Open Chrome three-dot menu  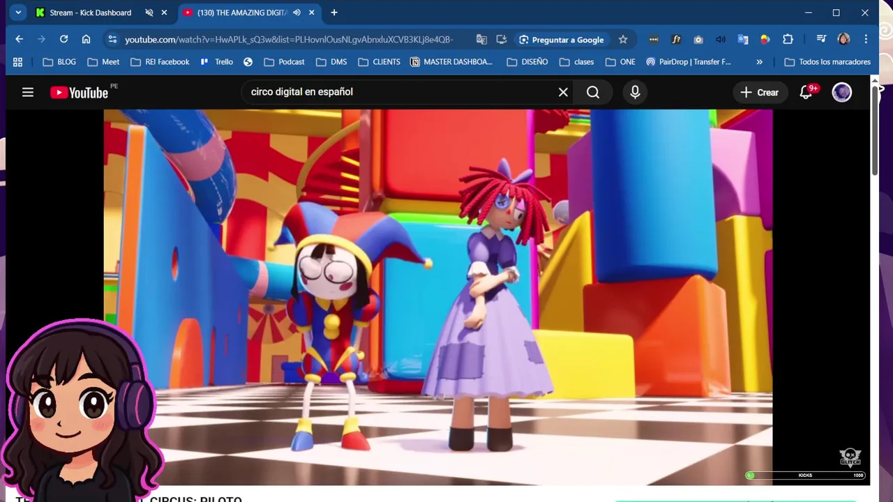point(866,40)
